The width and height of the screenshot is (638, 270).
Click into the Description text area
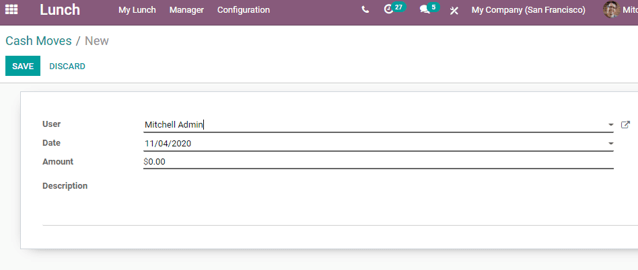(377, 201)
